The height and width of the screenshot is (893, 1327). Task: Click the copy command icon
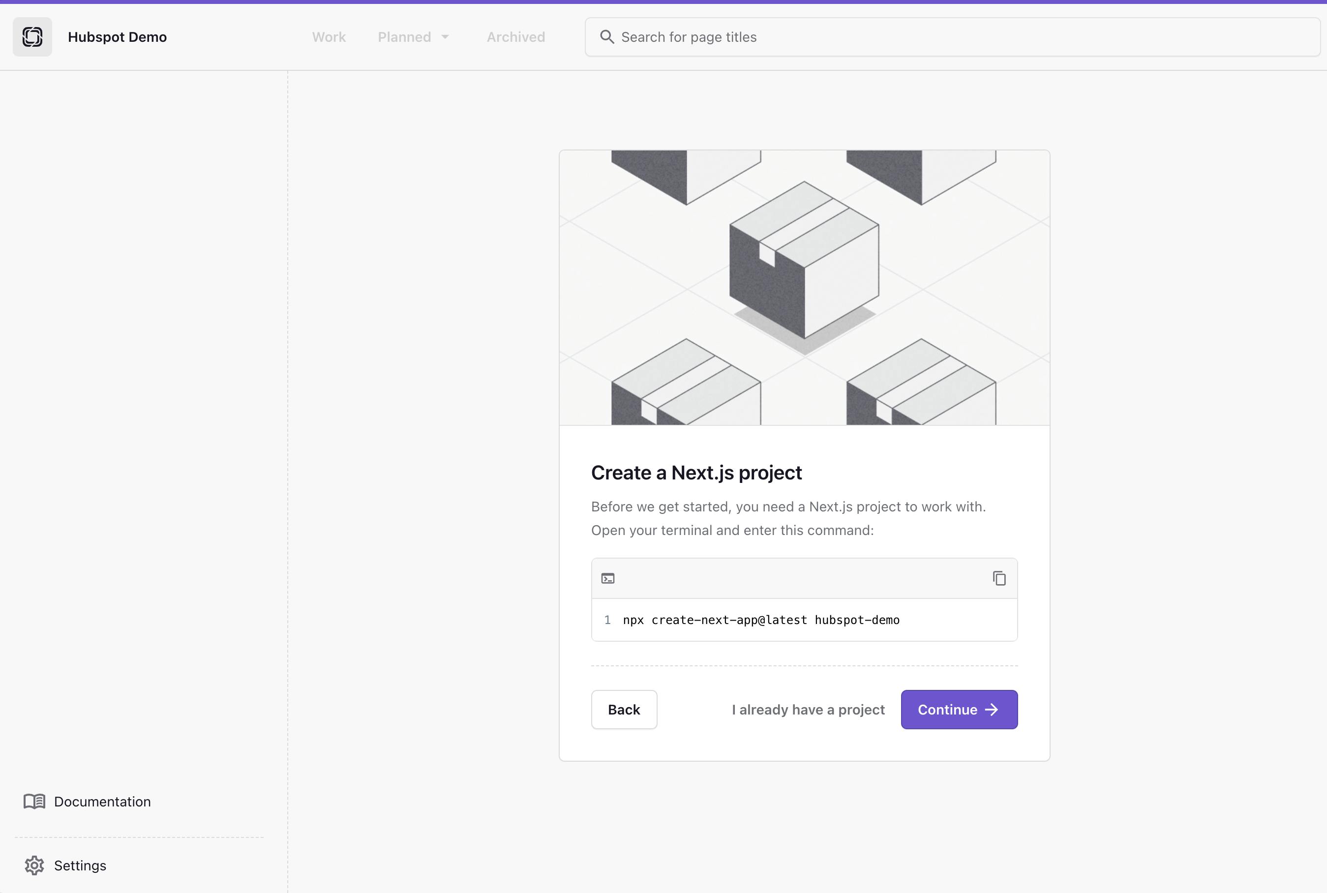tap(999, 579)
